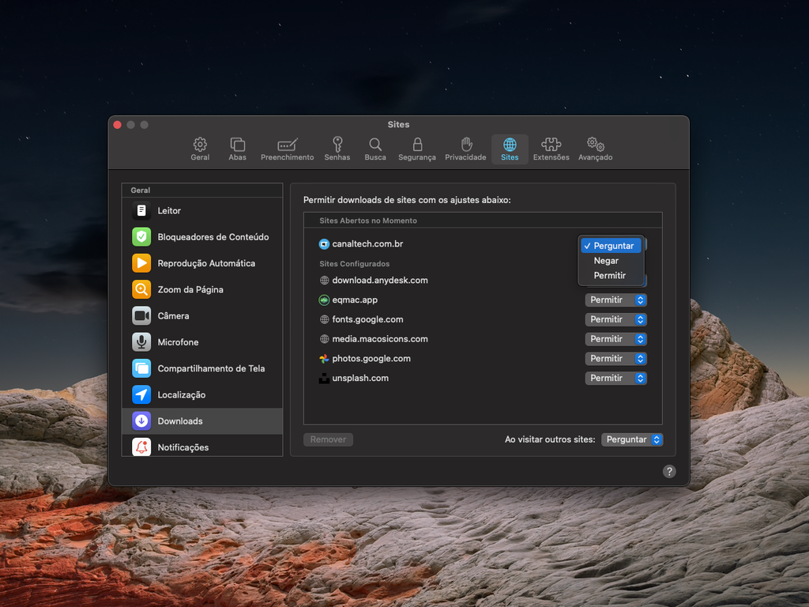Open the Abas preferences tab
Screen dimensions: 809x607
tap(237, 149)
